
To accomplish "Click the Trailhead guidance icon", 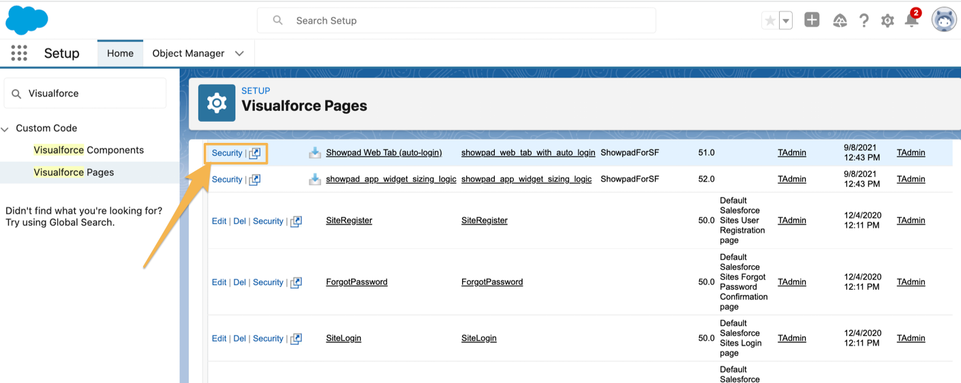I will tap(840, 21).
